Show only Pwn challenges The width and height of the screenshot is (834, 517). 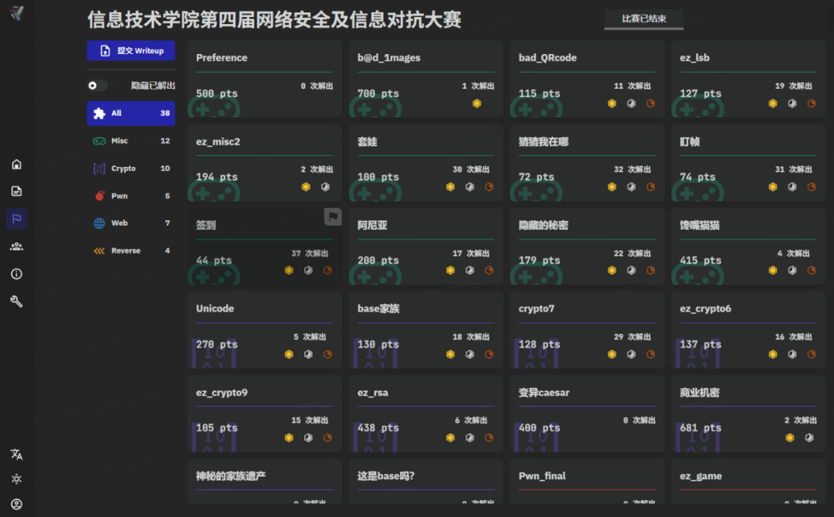click(x=131, y=196)
